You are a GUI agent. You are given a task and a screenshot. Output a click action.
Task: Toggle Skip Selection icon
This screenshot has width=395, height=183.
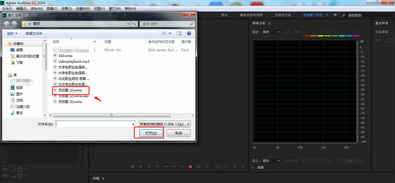click(x=207, y=167)
